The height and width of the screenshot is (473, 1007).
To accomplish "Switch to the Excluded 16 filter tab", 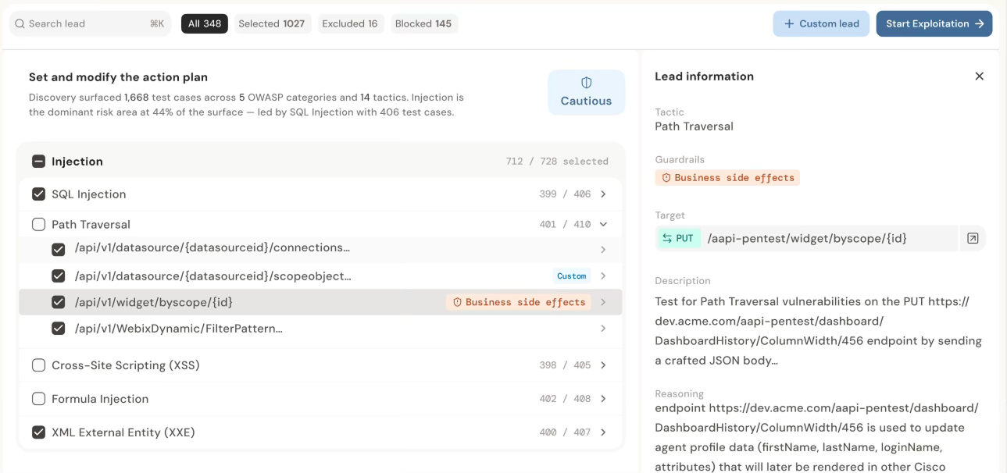I will pyautogui.click(x=350, y=23).
